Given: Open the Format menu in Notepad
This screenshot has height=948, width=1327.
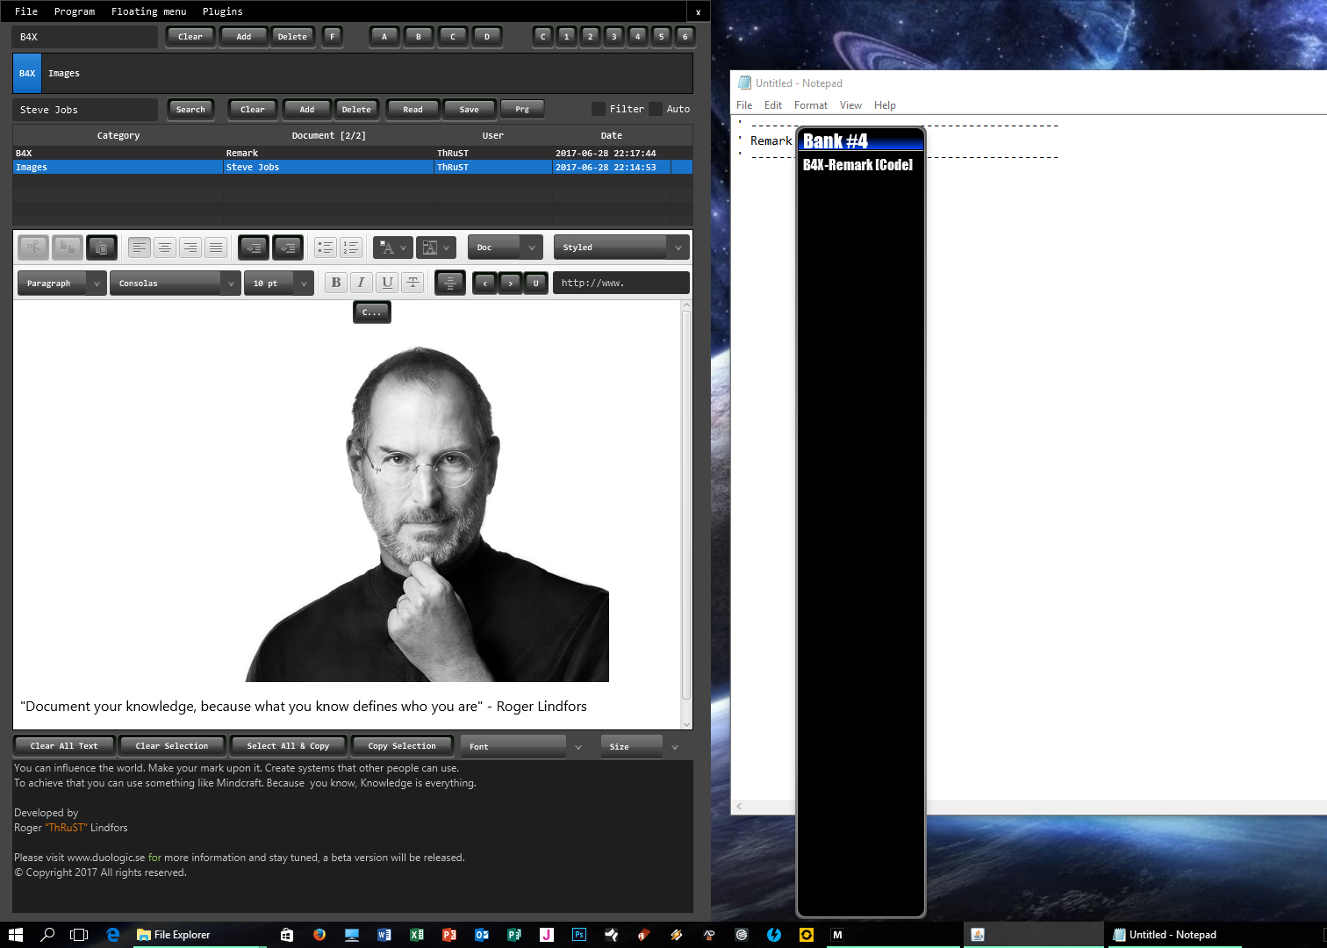Looking at the screenshot, I should point(811,105).
